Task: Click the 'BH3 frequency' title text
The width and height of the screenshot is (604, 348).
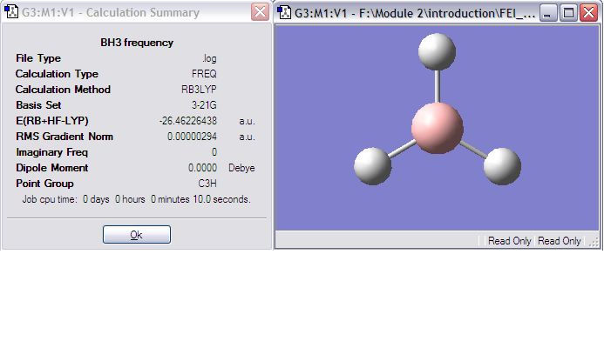Action: click(x=137, y=43)
